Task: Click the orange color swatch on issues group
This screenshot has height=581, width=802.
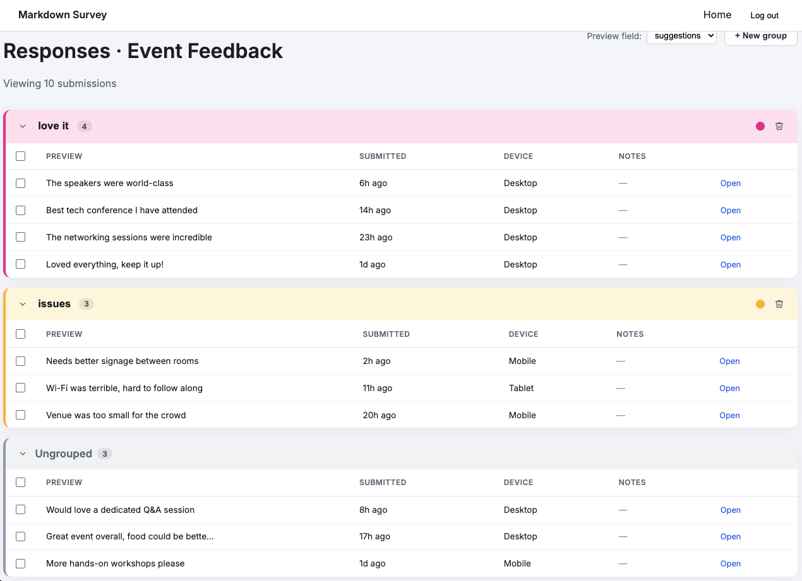Action: [760, 303]
